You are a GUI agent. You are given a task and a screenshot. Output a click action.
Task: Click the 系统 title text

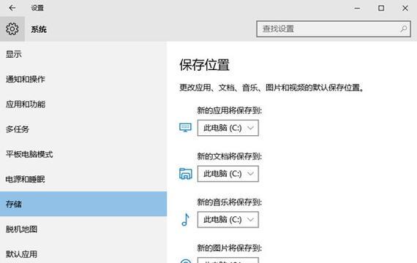click(39, 29)
